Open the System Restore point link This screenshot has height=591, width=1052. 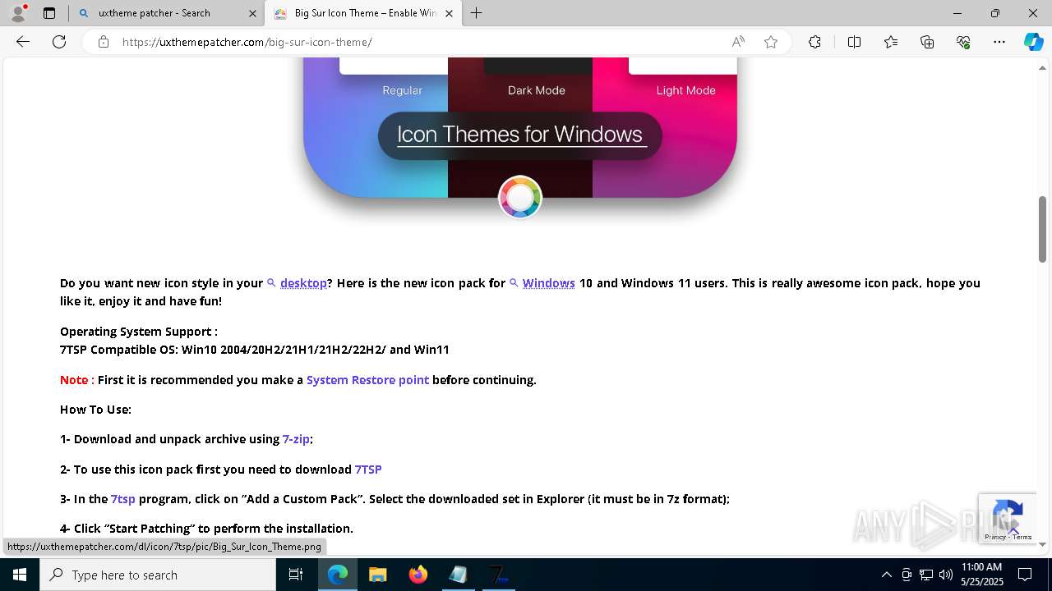367,380
